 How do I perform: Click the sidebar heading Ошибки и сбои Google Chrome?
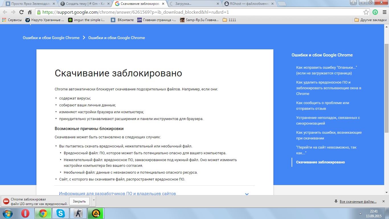pyautogui.click(x=322, y=55)
